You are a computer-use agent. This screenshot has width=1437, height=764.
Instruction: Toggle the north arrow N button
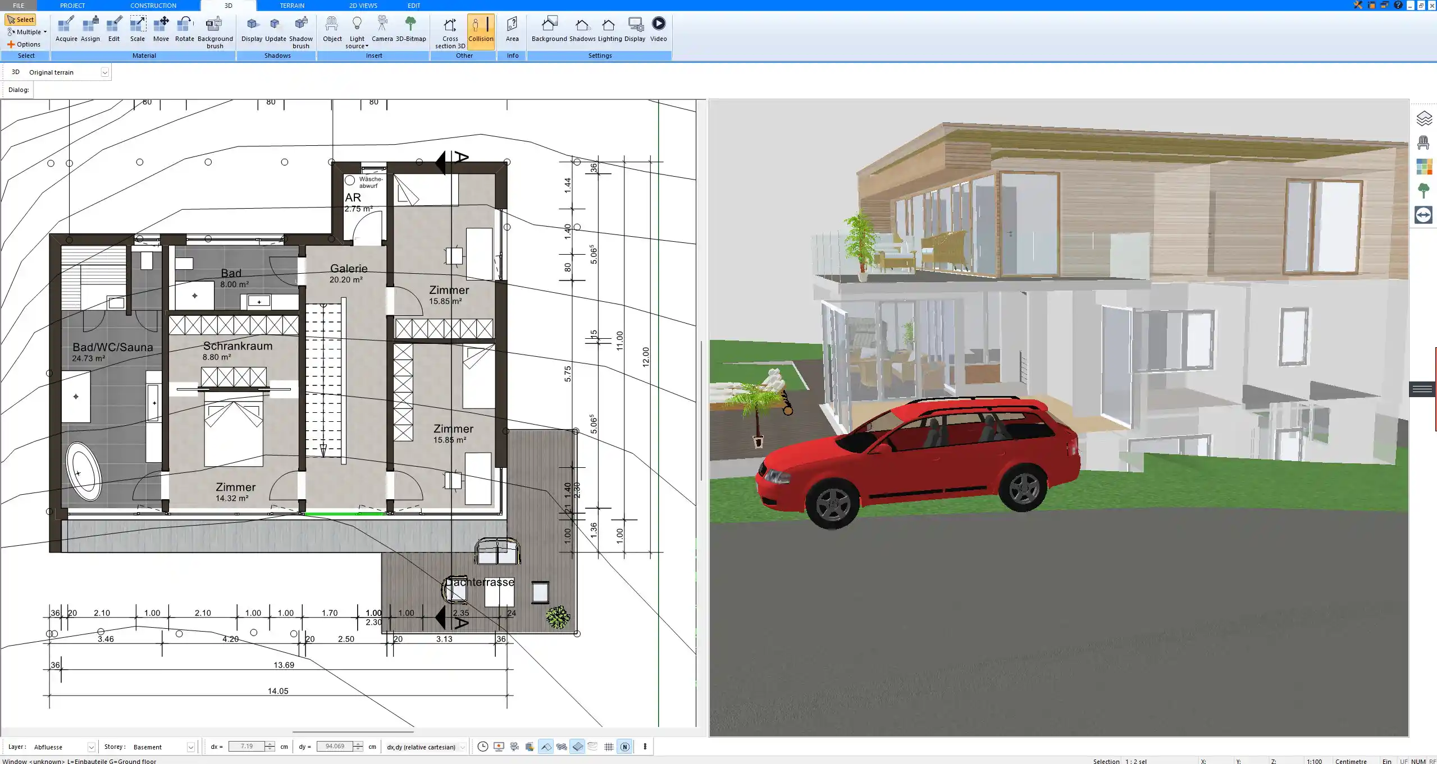coord(624,747)
